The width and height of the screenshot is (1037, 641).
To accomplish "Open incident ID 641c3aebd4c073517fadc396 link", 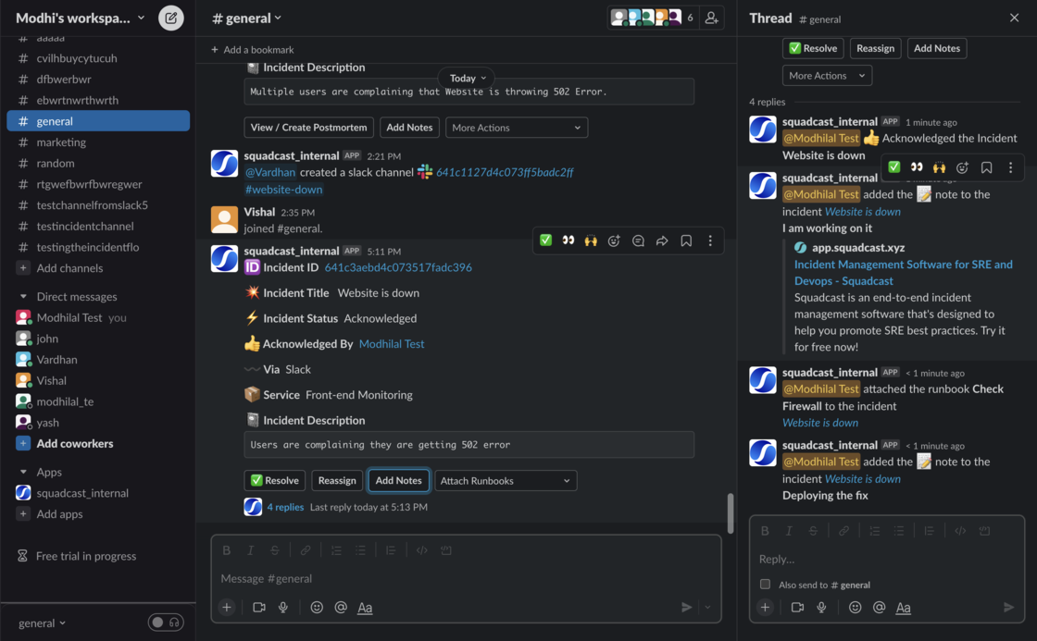I will point(398,267).
